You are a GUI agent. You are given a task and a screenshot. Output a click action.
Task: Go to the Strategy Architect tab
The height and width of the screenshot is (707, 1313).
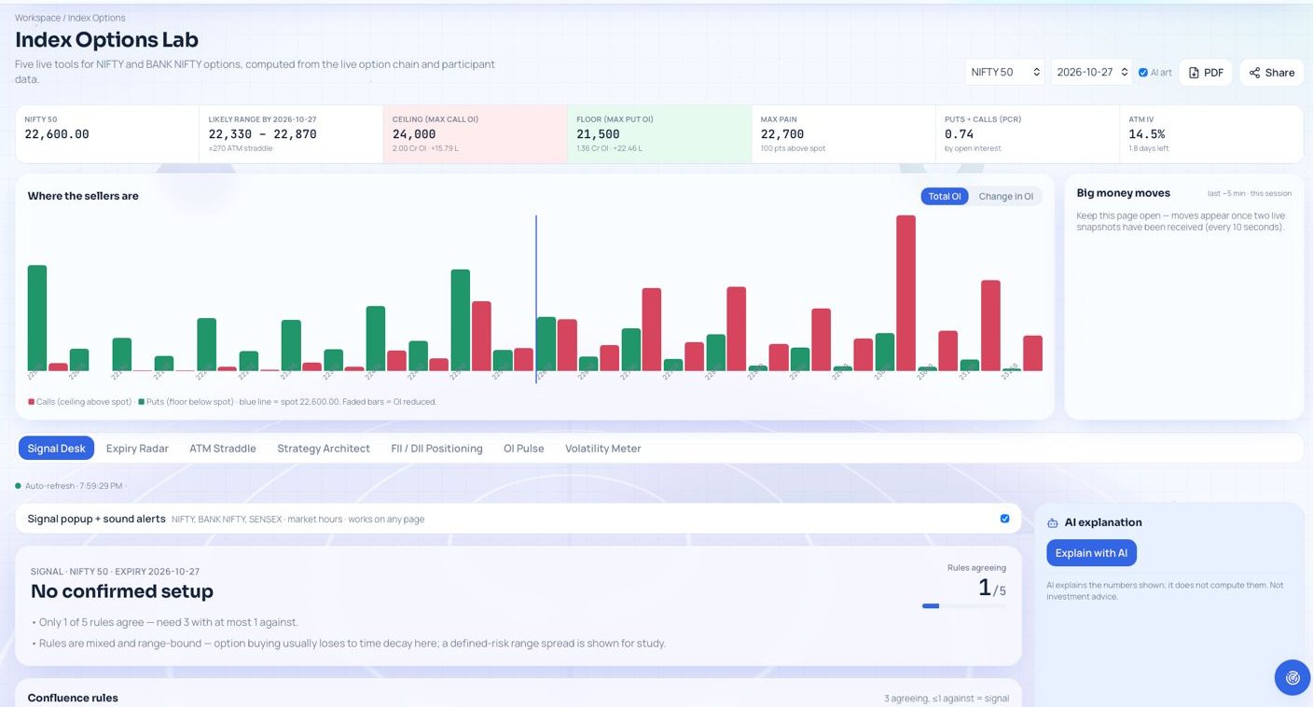coord(324,449)
